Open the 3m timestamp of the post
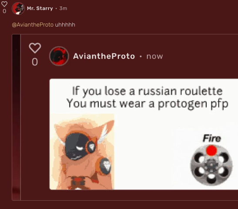 pyautogui.click(x=63, y=8)
